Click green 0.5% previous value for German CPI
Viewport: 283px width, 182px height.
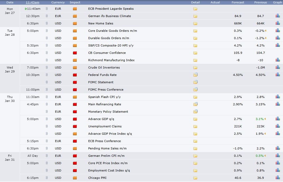click(x=260, y=156)
